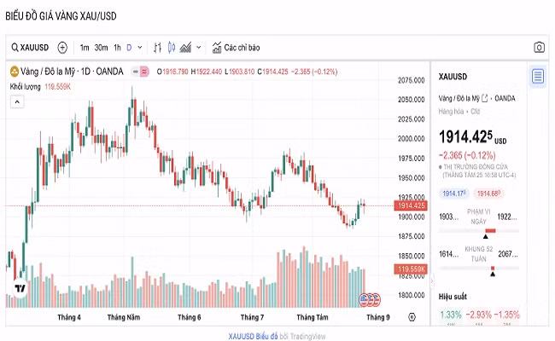Viewport: 555px width, 341px height.
Task: Open the XAUUSD Biểu đồ link
Action: 241,334
